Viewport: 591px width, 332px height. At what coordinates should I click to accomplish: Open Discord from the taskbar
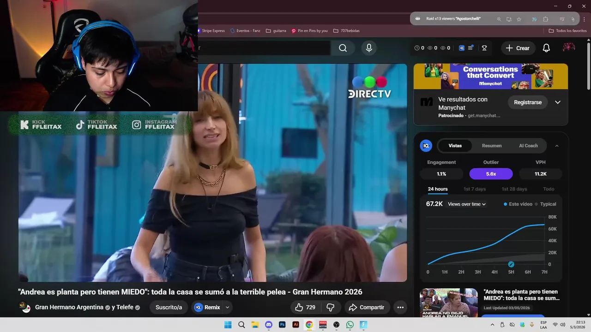[269, 325]
